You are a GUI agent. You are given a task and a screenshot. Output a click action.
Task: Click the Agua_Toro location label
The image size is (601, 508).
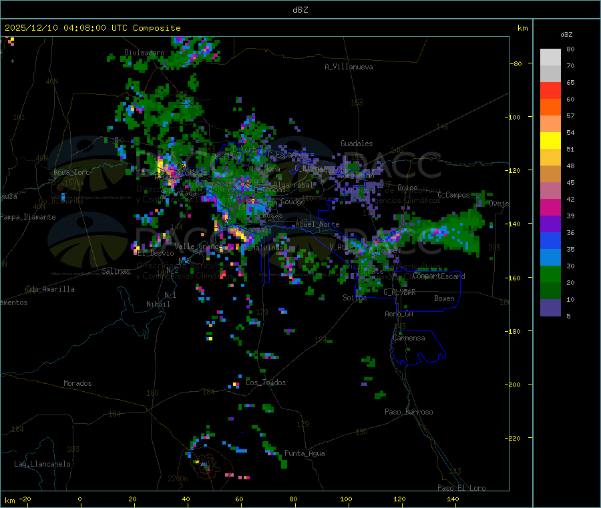click(71, 172)
